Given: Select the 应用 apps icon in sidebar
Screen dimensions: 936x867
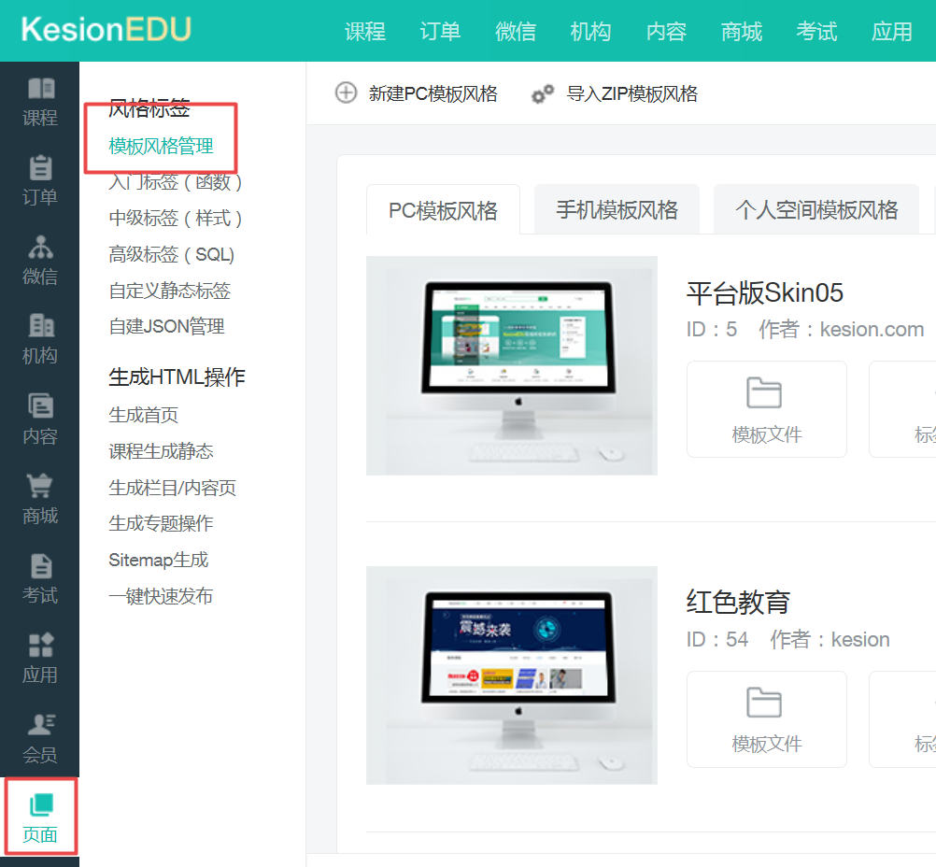Looking at the screenshot, I should [x=40, y=645].
